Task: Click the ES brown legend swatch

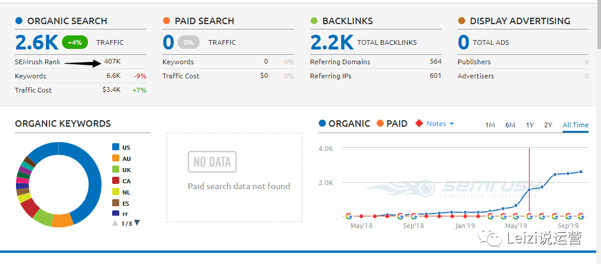Action: pyautogui.click(x=115, y=203)
